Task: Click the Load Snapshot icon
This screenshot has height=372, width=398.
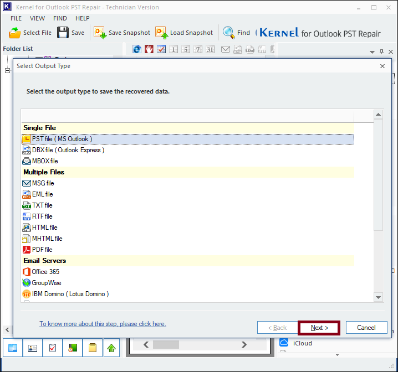Action: coord(161,33)
